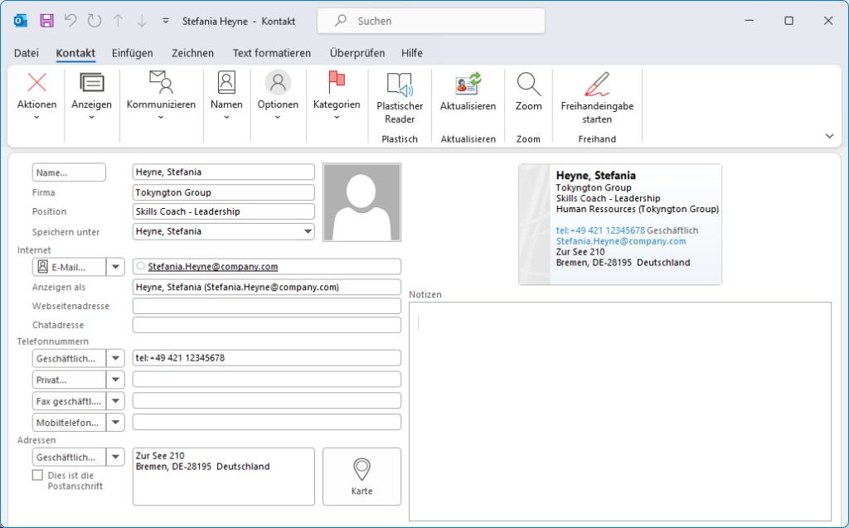Click the Mobiltelefon number field

pyautogui.click(x=267, y=422)
